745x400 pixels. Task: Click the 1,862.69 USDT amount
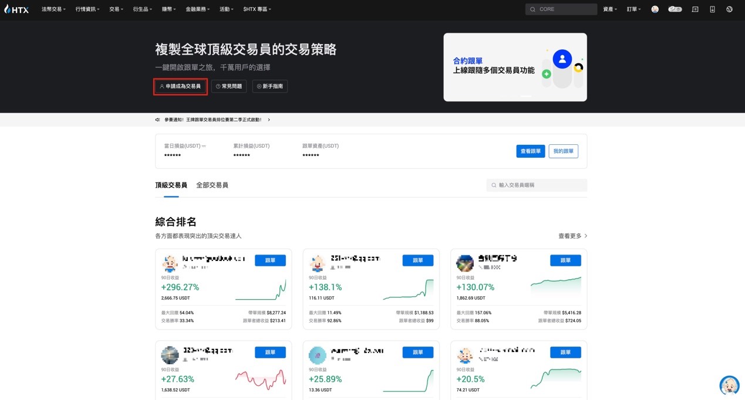coord(471,298)
